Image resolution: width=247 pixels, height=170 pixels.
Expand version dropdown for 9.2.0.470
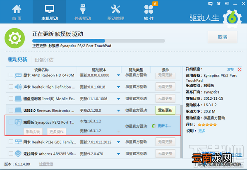point(119,154)
